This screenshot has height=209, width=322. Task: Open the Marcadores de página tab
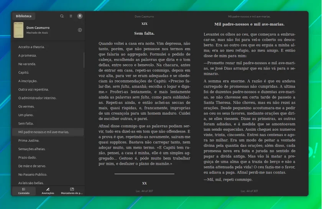[x=72, y=191]
